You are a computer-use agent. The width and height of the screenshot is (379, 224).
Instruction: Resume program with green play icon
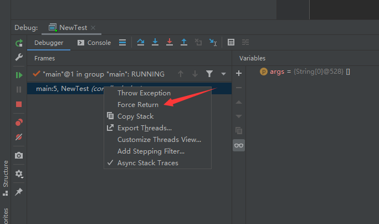pos(19,75)
